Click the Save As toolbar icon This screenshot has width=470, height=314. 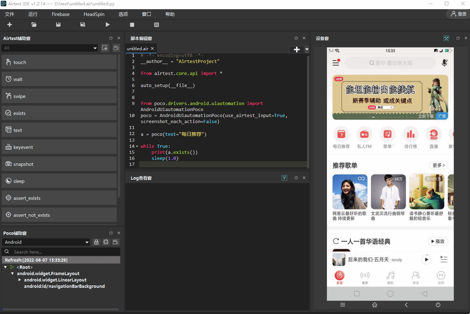coord(83,25)
